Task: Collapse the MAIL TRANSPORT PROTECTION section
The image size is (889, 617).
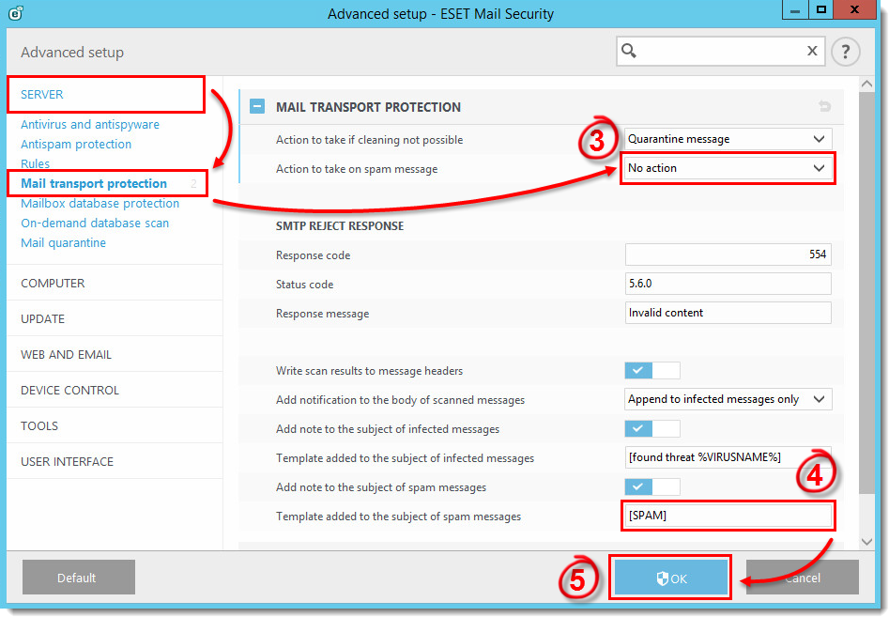Action: coord(257,106)
